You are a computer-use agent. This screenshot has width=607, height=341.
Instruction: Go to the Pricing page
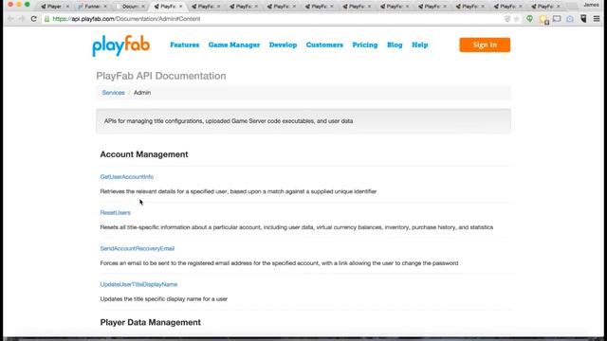364,45
